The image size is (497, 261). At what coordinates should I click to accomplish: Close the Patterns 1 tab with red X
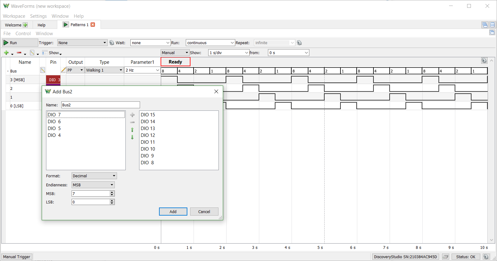tap(93, 25)
